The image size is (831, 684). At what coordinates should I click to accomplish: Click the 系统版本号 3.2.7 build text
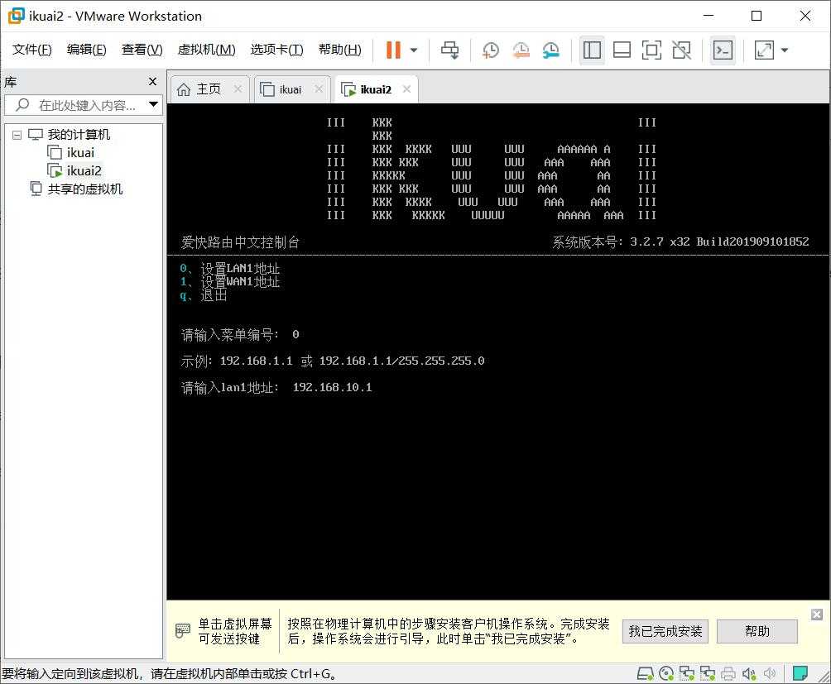click(x=680, y=242)
